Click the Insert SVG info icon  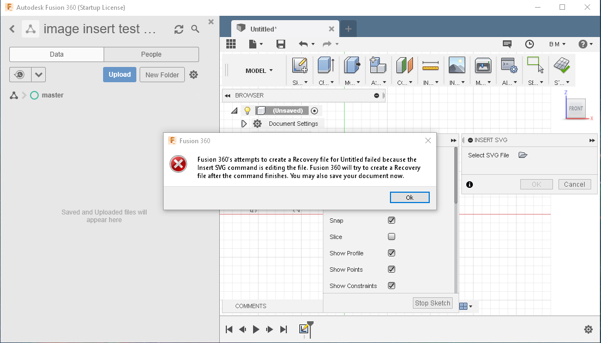pyautogui.click(x=470, y=185)
